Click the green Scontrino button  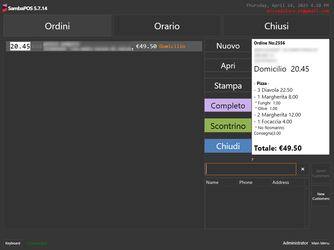tap(228, 125)
